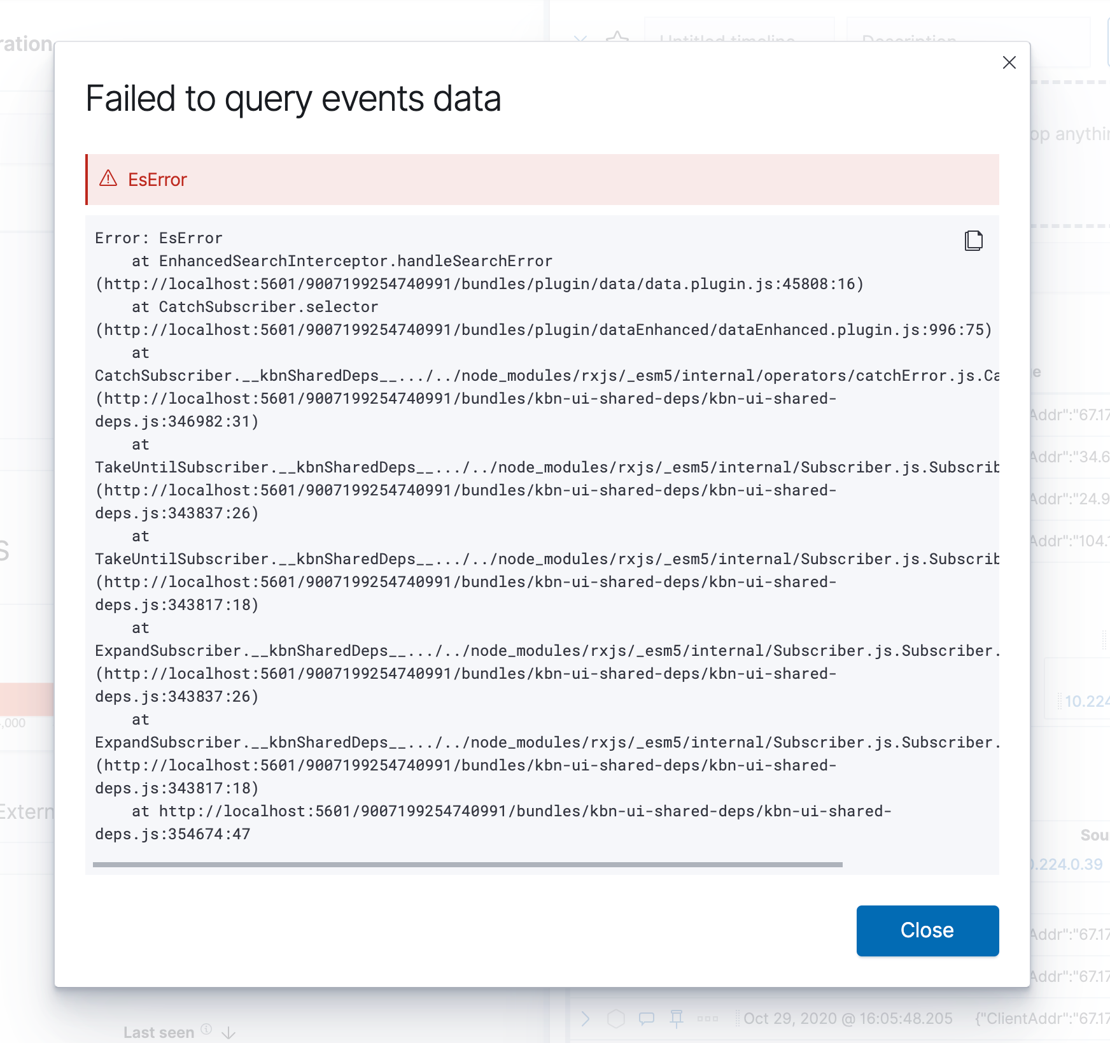
Task: Dismiss the modal with the X icon
Action: 1009,63
